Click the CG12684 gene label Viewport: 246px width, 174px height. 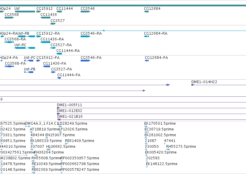pos(152,9)
